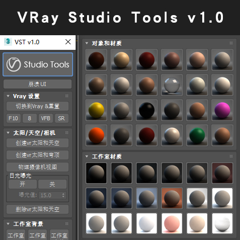The image size is (240, 240).
Task: Select the bright orange material sphere
Action: [x=96, y=135]
